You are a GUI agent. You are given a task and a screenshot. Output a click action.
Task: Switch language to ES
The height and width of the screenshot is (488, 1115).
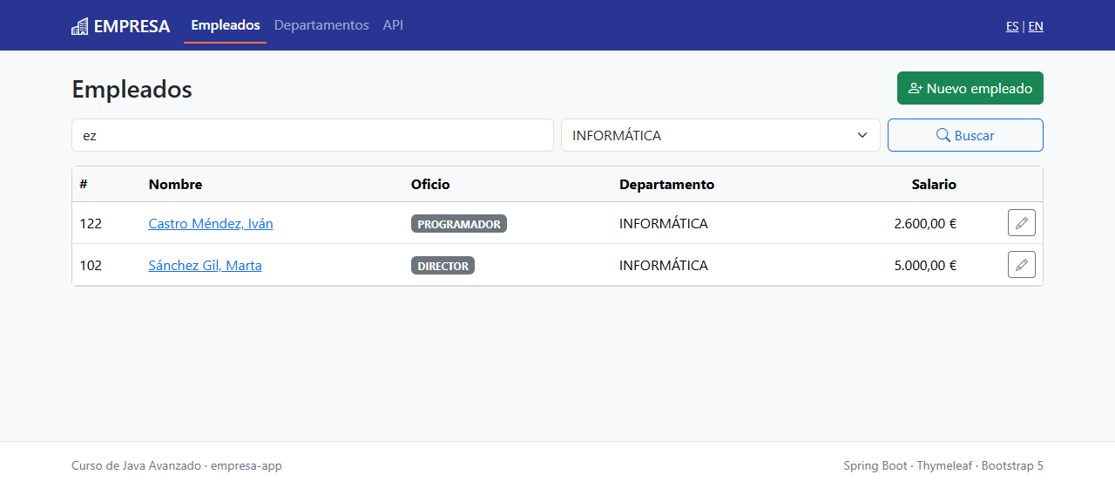1012,26
